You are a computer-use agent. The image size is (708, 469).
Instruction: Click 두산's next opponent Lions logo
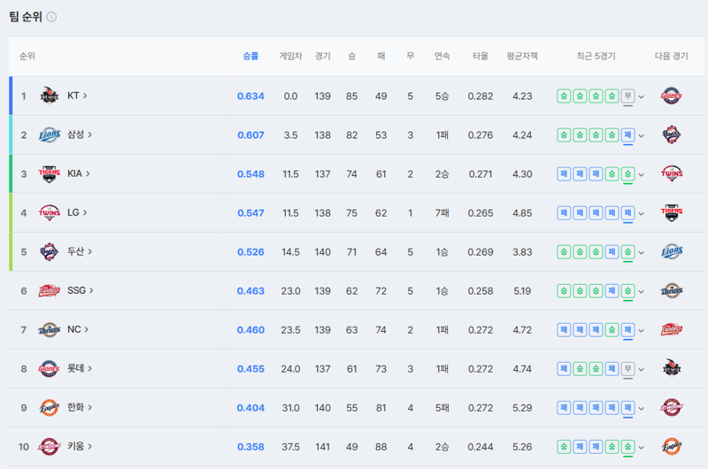[672, 251]
